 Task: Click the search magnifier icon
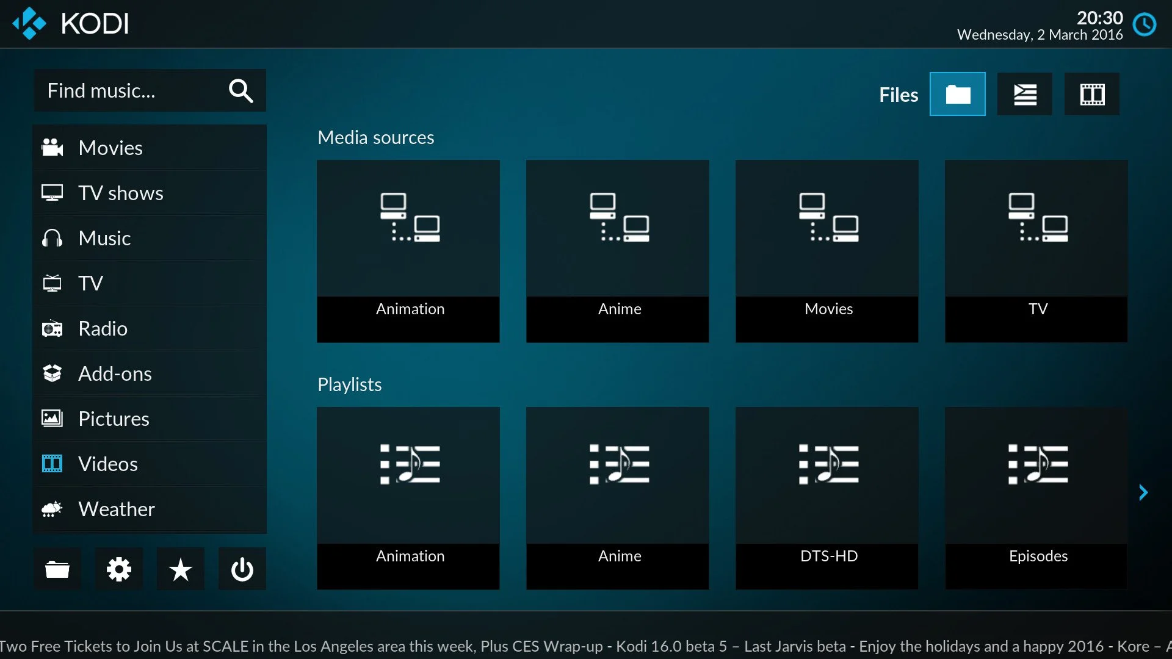tap(241, 91)
